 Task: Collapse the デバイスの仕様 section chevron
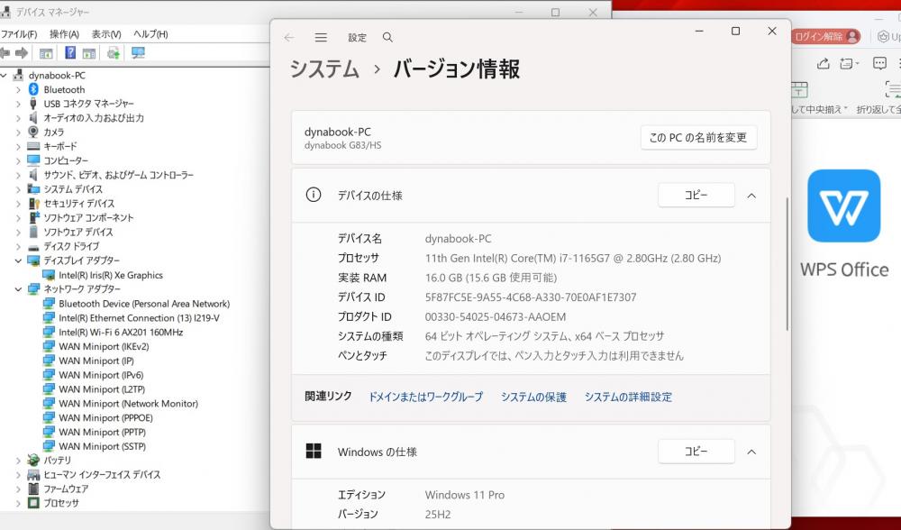751,196
